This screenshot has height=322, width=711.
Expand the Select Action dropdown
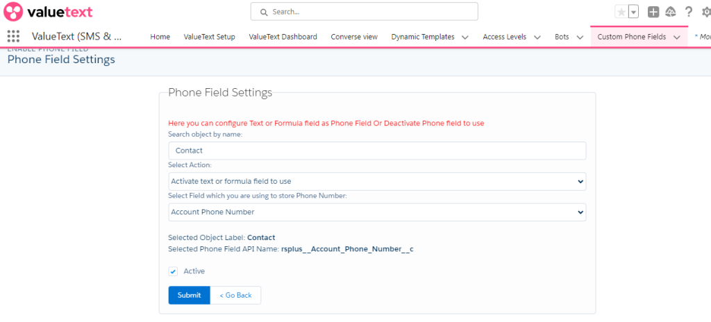coord(377,181)
